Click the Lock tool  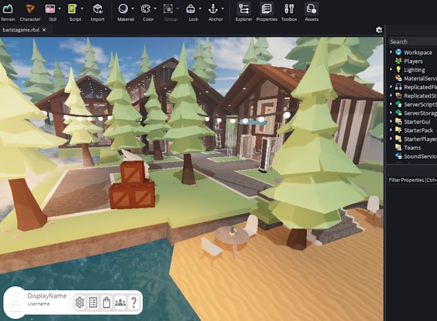(x=192, y=13)
